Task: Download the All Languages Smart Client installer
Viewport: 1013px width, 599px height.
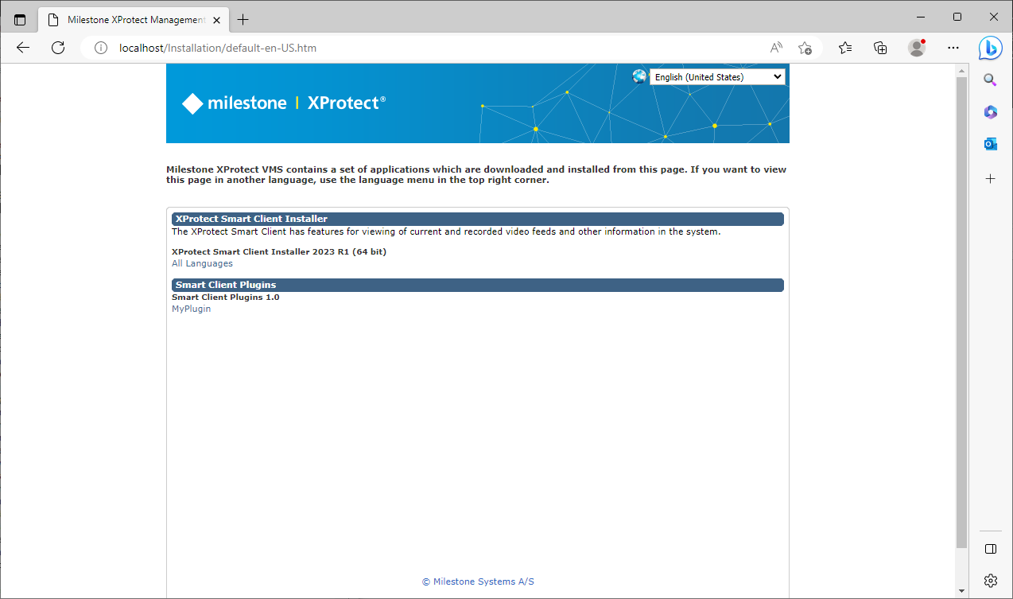Action: (x=202, y=263)
